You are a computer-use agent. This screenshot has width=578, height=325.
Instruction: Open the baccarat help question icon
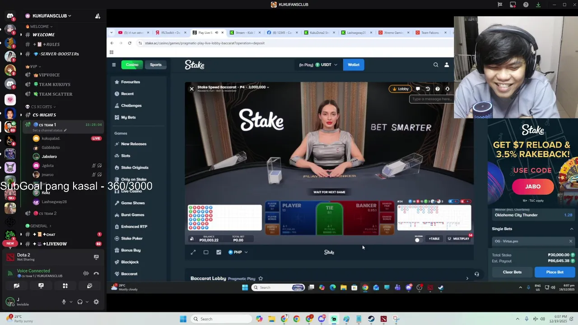tap(438, 89)
